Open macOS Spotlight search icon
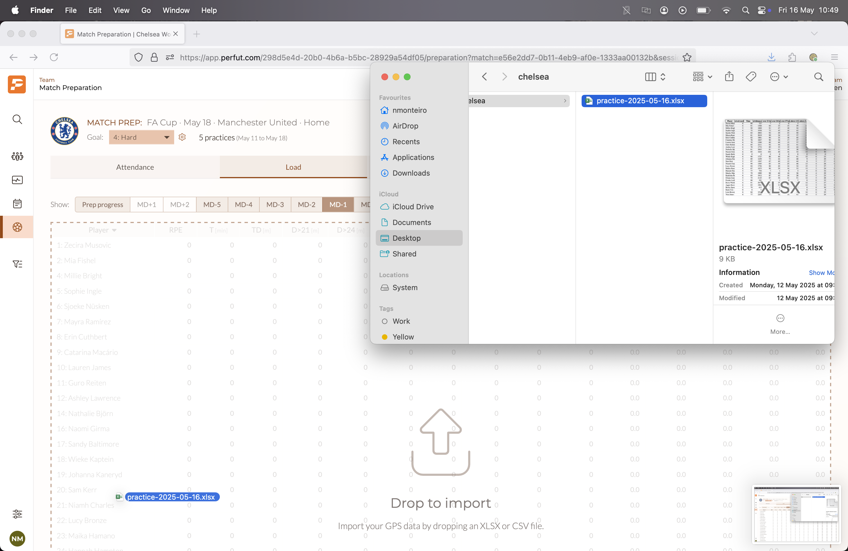Image resolution: width=848 pixels, height=551 pixels. pos(745,10)
